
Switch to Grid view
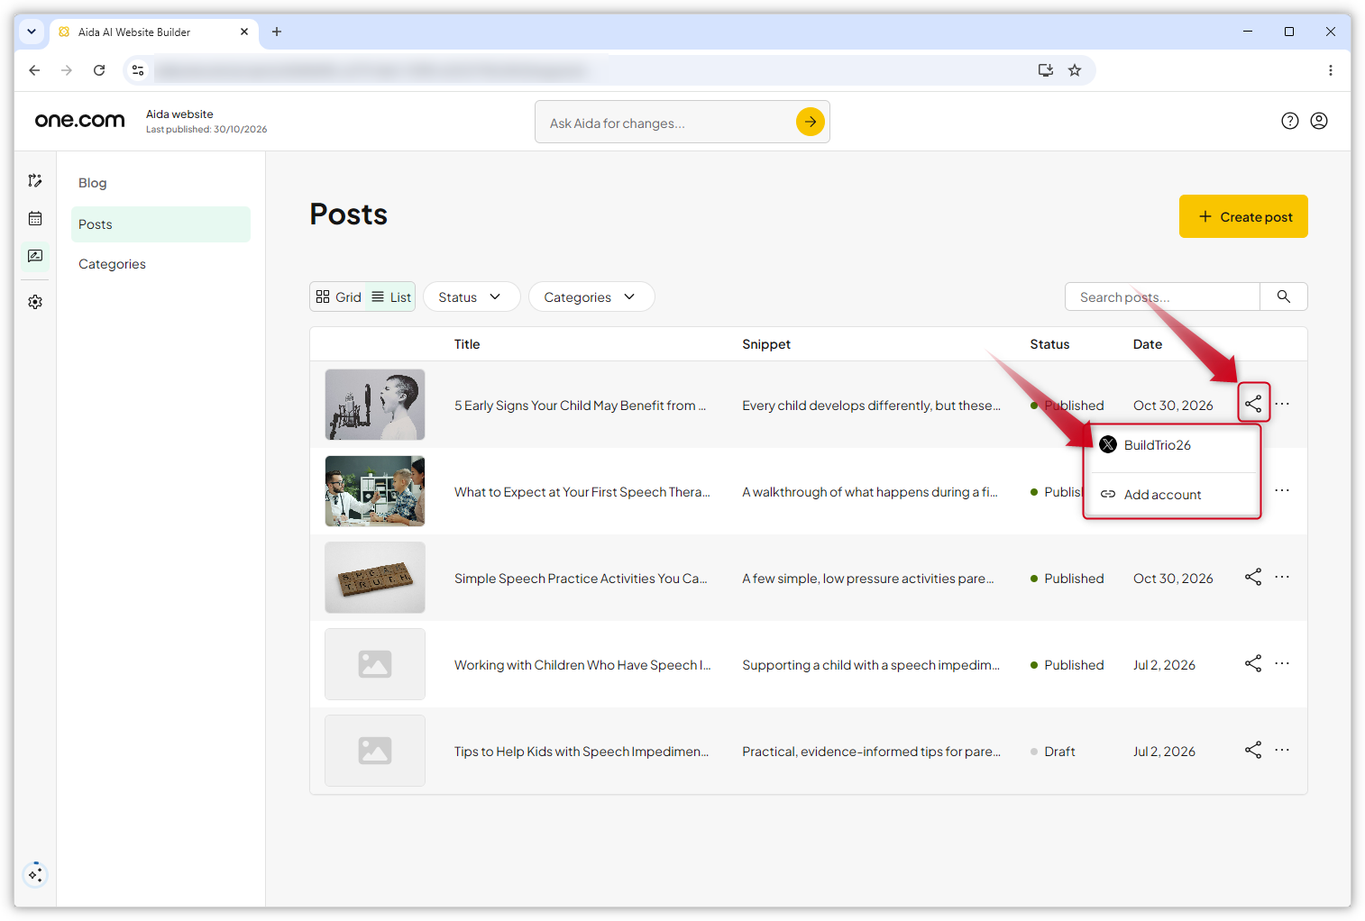coord(338,297)
